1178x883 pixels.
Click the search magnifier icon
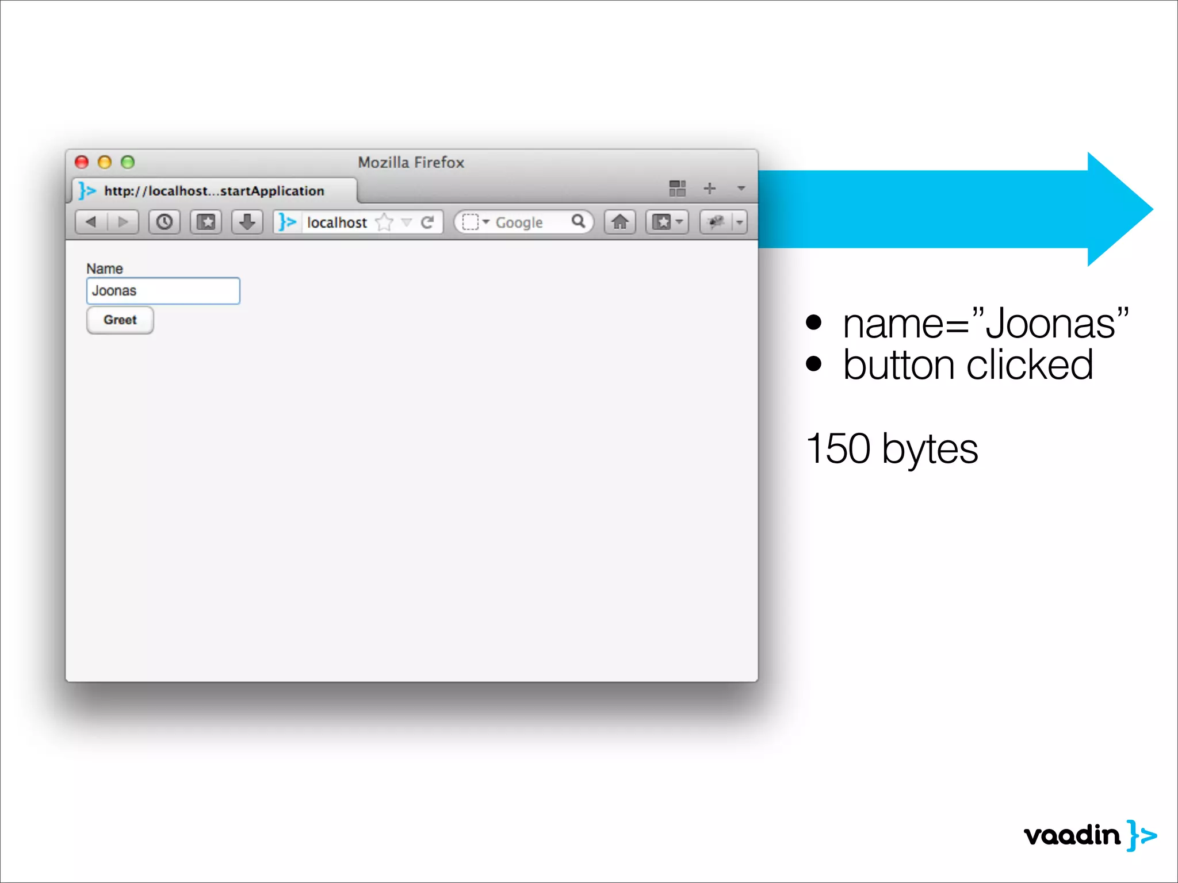578,221
